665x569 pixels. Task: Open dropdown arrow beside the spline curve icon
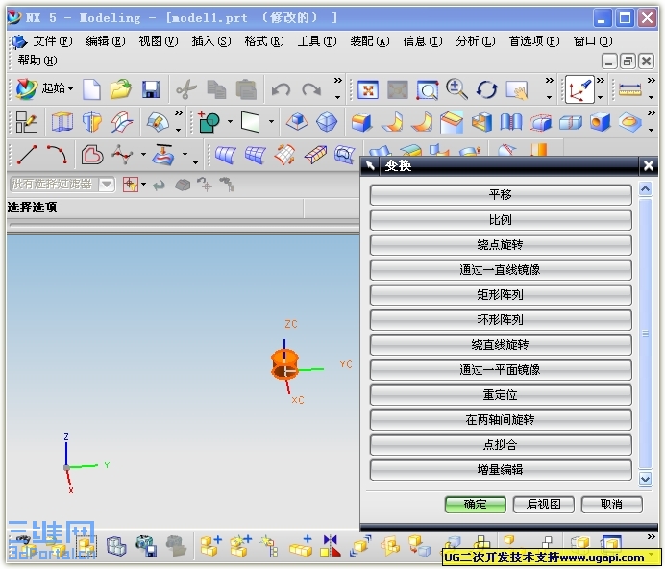[x=144, y=155]
